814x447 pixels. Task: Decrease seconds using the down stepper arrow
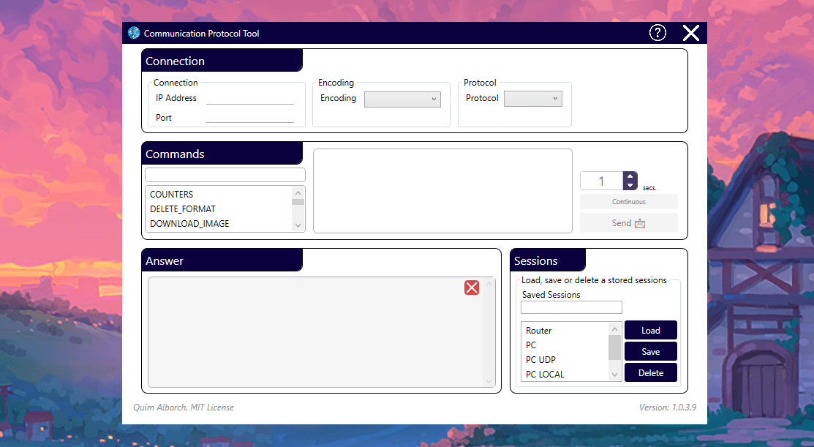coord(629,184)
